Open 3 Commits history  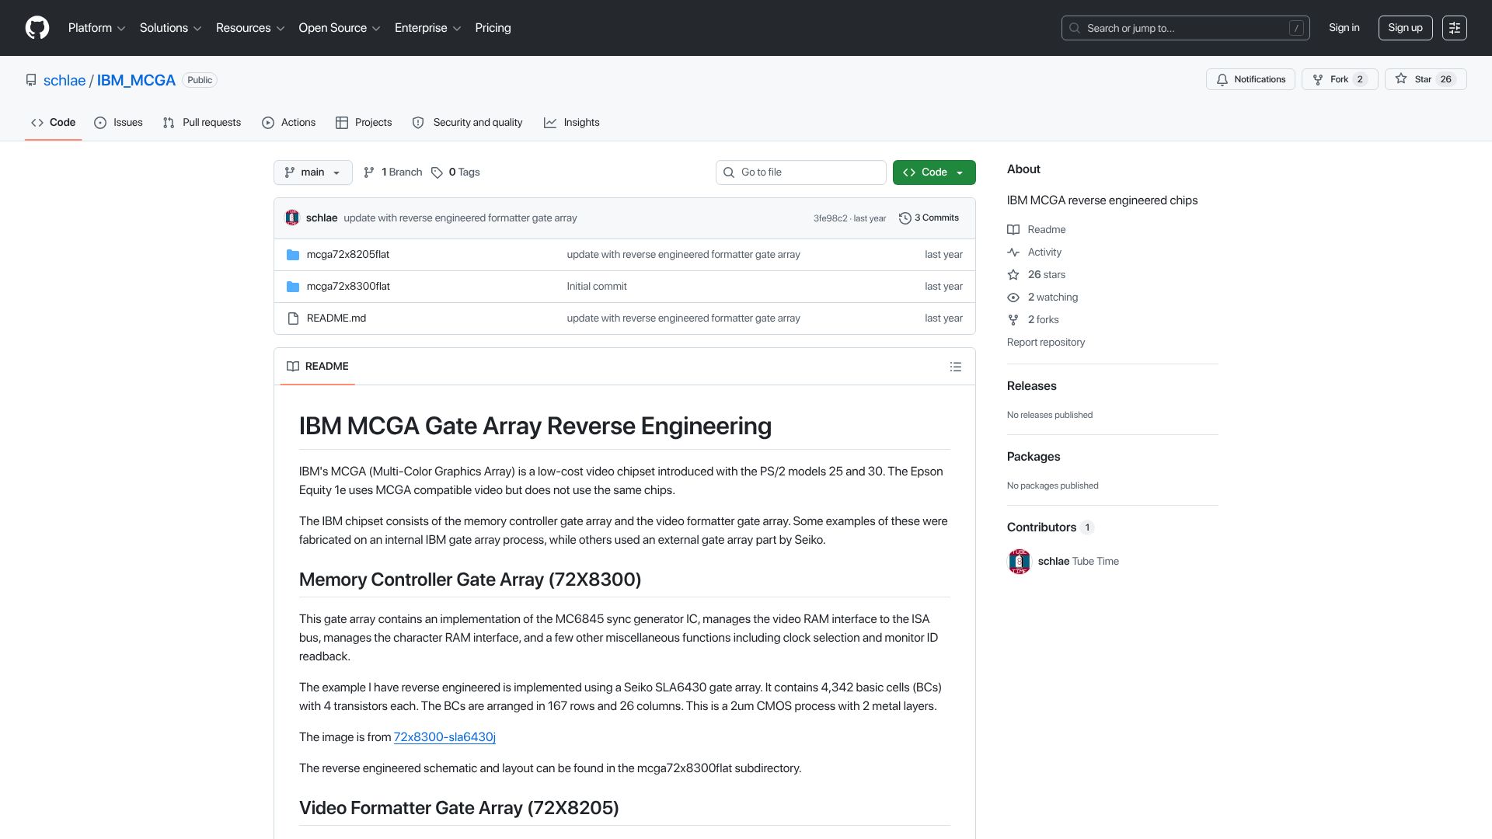[x=929, y=218]
